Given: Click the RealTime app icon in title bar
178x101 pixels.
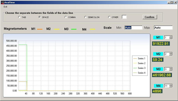Looking at the screenshot, I should coord(2,2).
